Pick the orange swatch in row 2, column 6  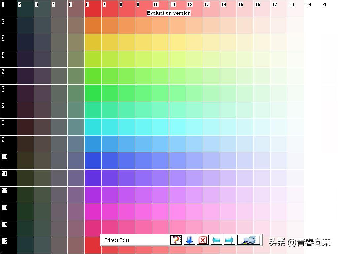(x=93, y=25)
